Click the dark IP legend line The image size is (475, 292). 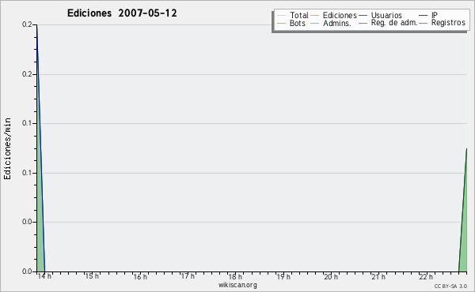pyautogui.click(x=424, y=16)
